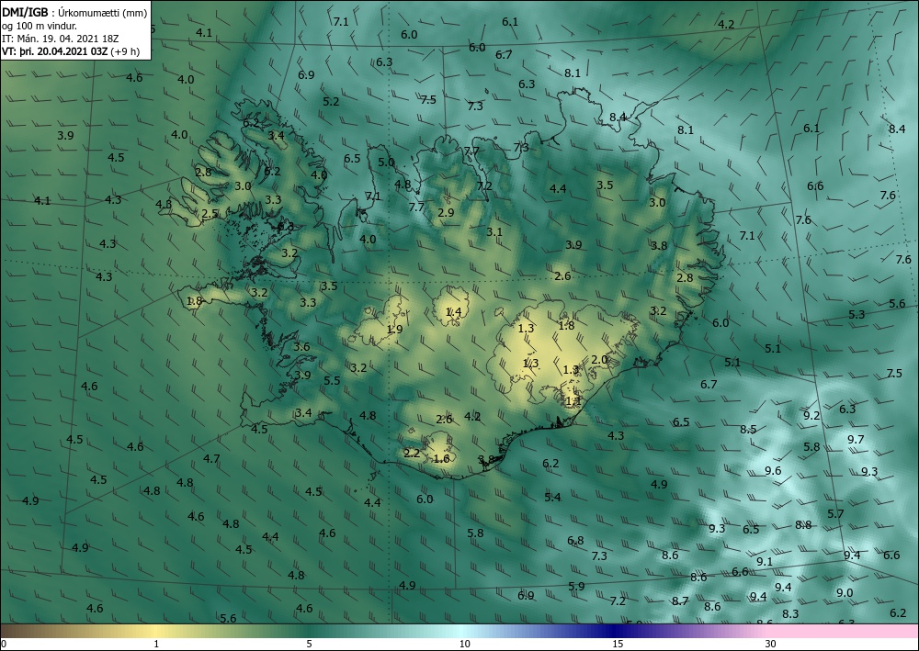Click the 15 tick label on color scale
The image size is (919, 651).
click(618, 644)
